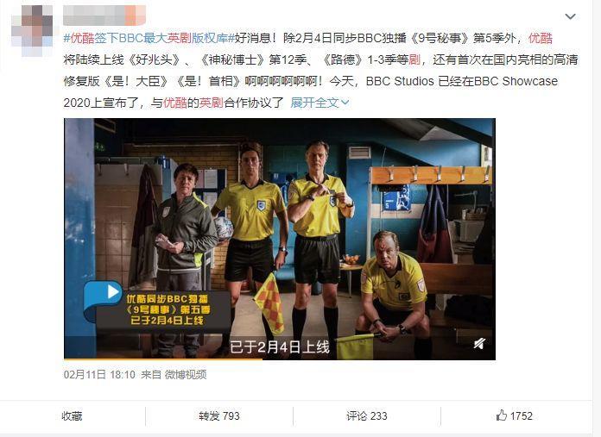Click the like count 1752
Image resolution: width=601 pixels, height=437 pixels.
point(522,416)
